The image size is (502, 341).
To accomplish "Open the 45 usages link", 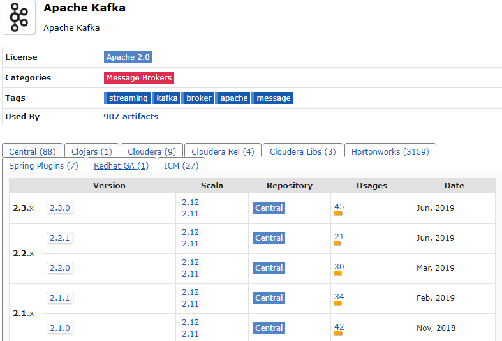I will [x=339, y=207].
